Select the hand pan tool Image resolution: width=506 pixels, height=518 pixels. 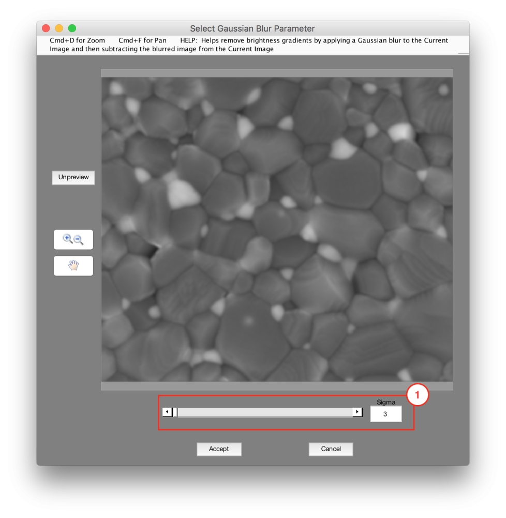coord(73,266)
